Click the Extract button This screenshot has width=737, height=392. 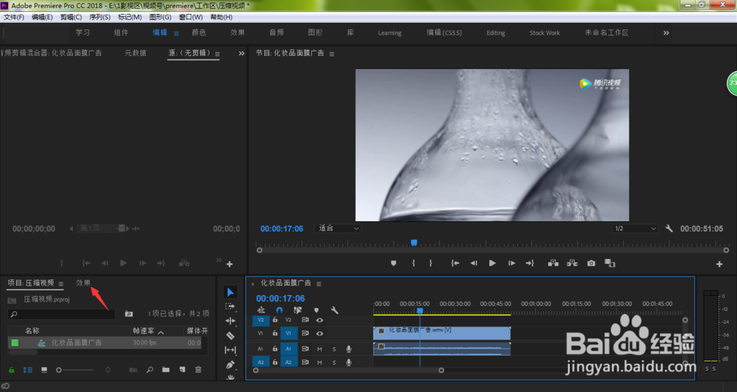[572, 263]
